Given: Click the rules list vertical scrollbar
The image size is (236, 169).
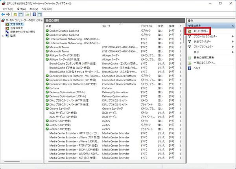Looking at the screenshot, I should (183, 36).
